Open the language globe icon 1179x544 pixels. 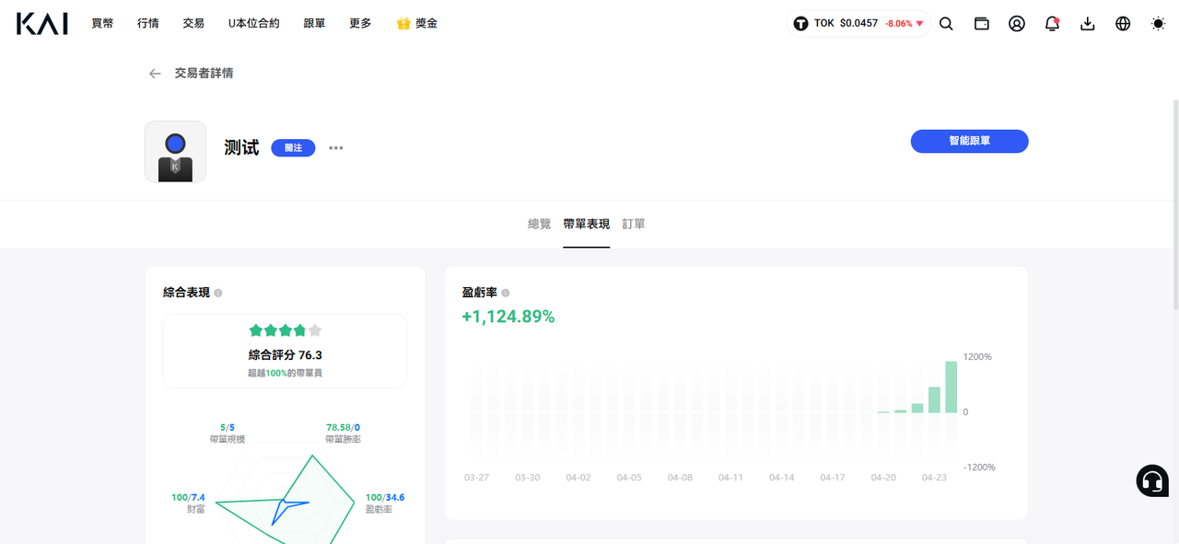click(1123, 24)
